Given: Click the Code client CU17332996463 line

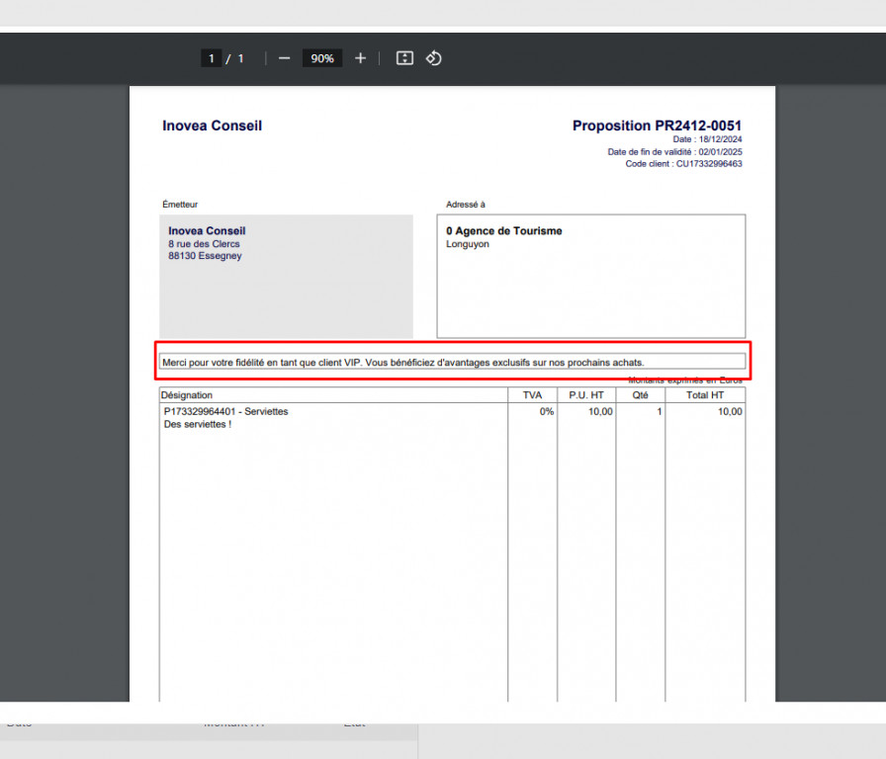Looking at the screenshot, I should (683, 164).
